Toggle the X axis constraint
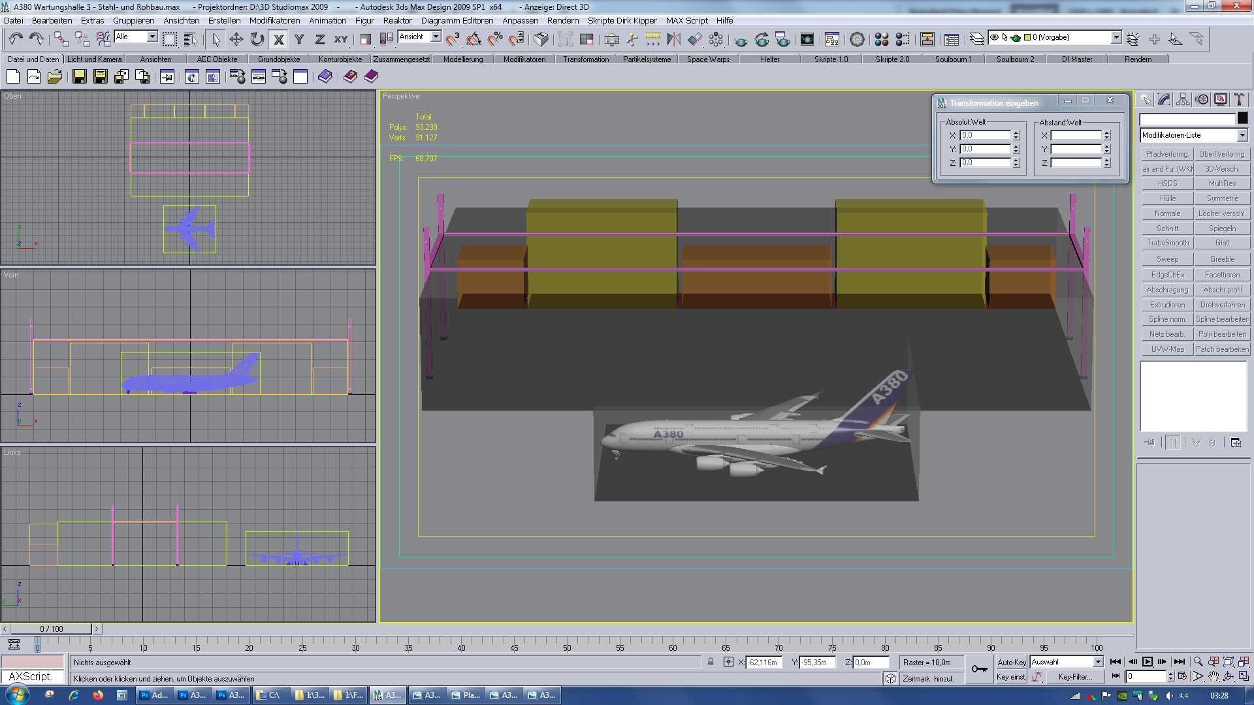The width and height of the screenshot is (1254, 705). (x=278, y=39)
